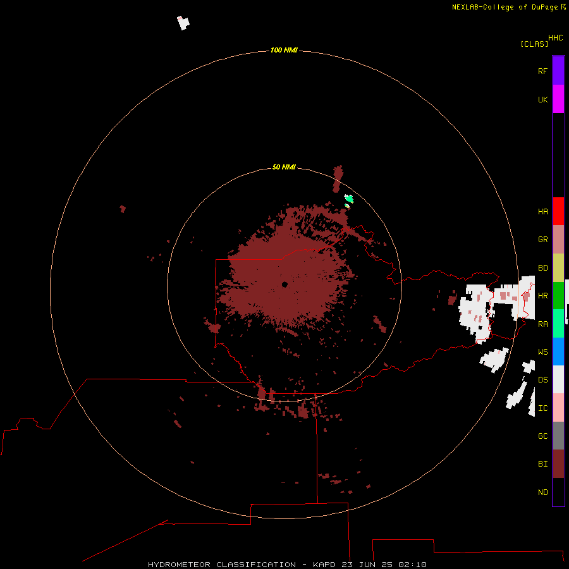Click the HR legend label

coord(542,296)
